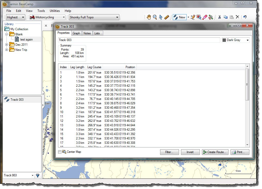Click the New track footprints button
Viewport: 262px width, 189px height.
coord(180,17)
